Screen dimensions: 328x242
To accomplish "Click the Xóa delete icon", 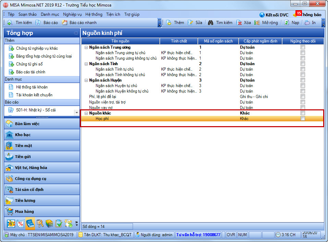I will [239, 23].
